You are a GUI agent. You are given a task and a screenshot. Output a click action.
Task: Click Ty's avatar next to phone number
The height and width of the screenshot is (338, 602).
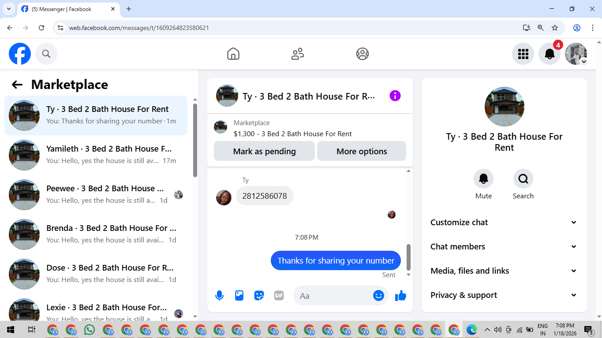(224, 198)
